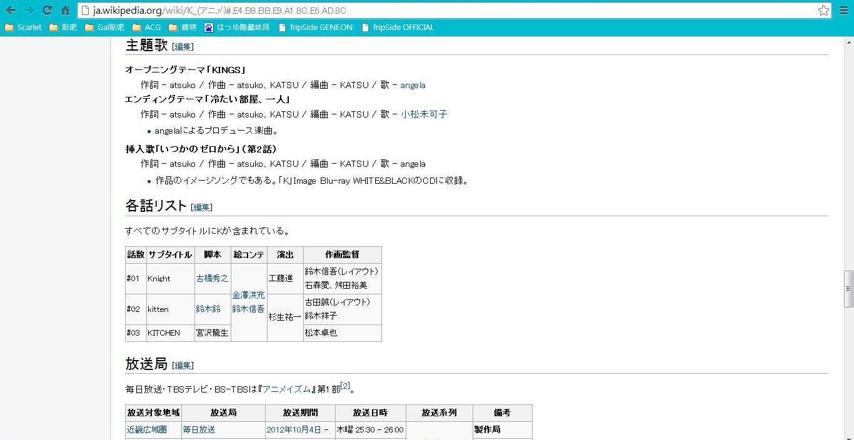
Task: Open the fripSide OFFICIAL bookmark
Action: pyautogui.click(x=398, y=27)
